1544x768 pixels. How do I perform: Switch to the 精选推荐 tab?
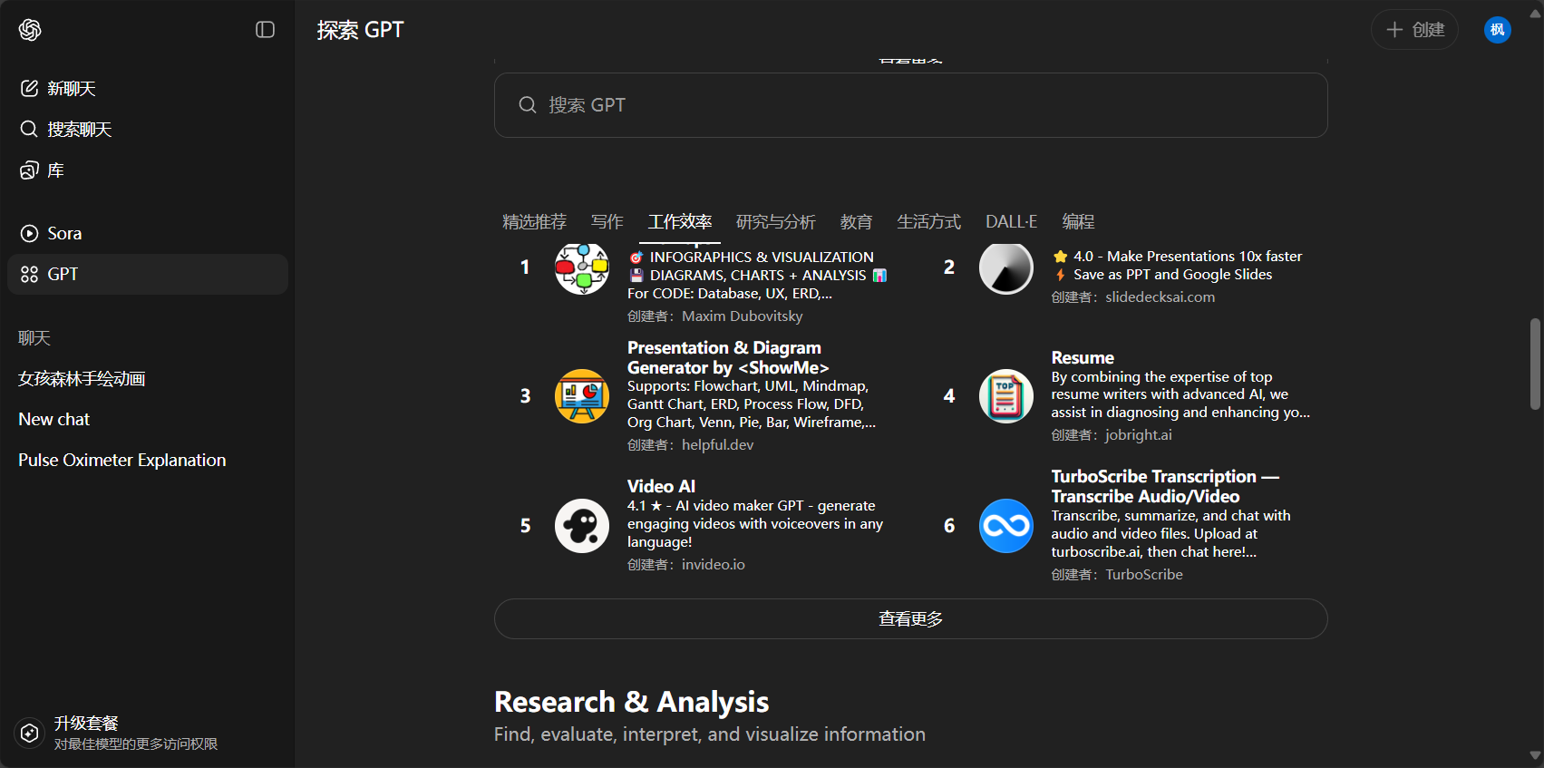pyautogui.click(x=535, y=222)
